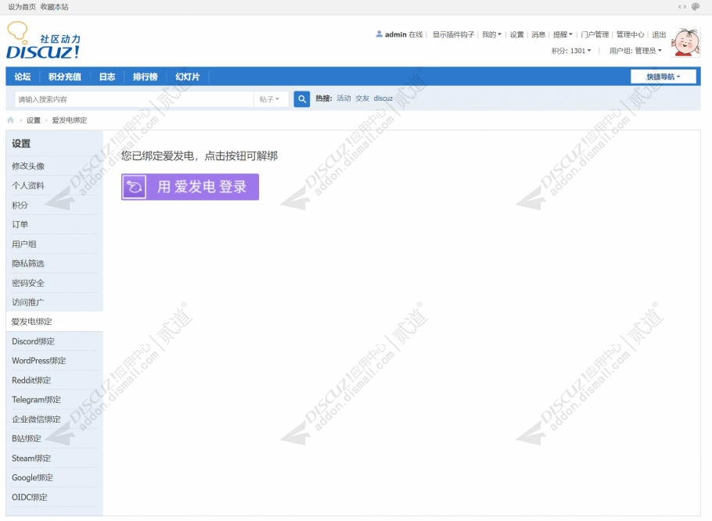Open the 设置 link in top bar
This screenshot has width=712, height=521.
click(x=516, y=34)
